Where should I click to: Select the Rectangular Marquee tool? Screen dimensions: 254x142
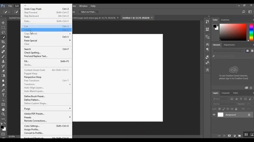3,28
